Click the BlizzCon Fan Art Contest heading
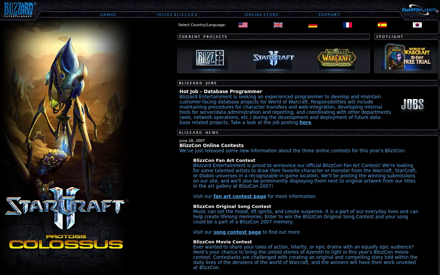This screenshot has height=275, width=440. (224, 161)
